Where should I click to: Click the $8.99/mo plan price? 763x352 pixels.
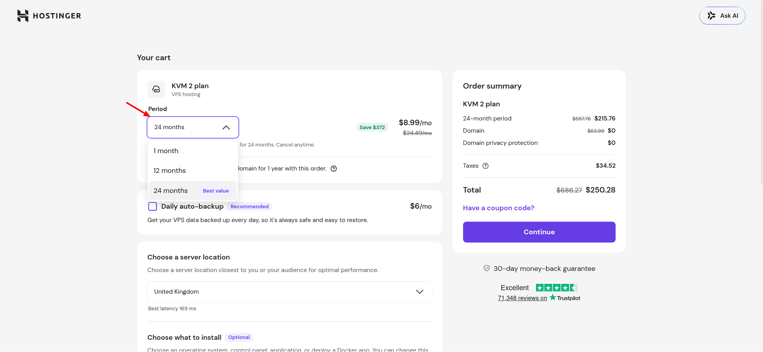[415, 122]
